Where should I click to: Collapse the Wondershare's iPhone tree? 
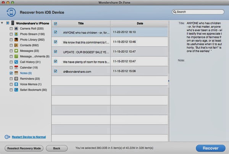tap(2, 23)
